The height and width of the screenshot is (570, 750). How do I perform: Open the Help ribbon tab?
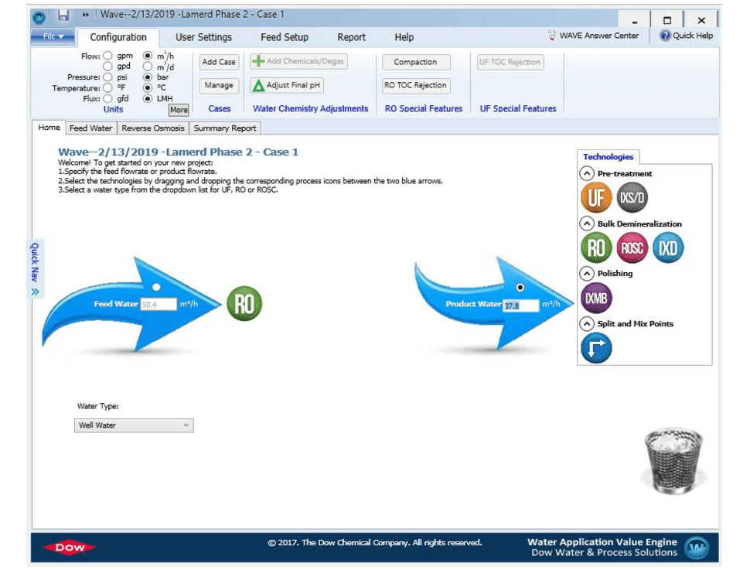[404, 37]
